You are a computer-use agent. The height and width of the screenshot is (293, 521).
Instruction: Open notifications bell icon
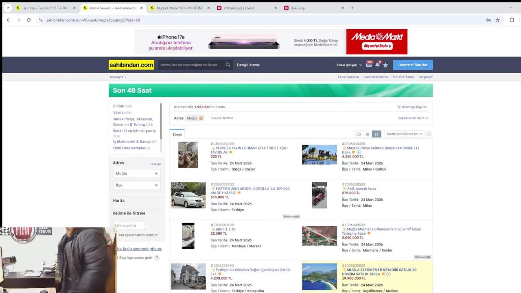[377, 64]
